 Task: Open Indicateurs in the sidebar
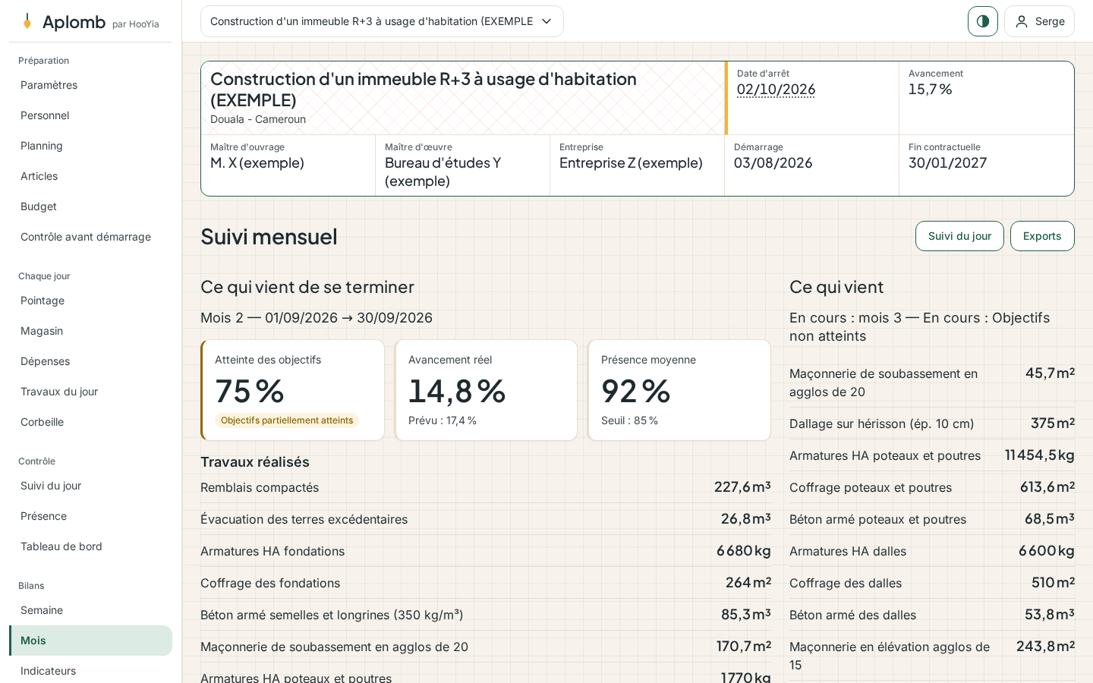tap(90, 671)
